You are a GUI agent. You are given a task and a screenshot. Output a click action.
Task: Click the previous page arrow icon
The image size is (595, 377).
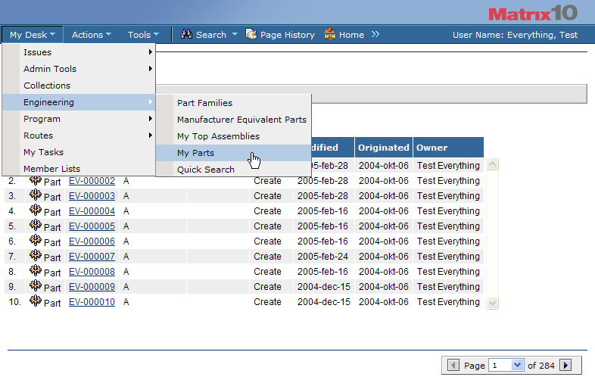coord(453,365)
